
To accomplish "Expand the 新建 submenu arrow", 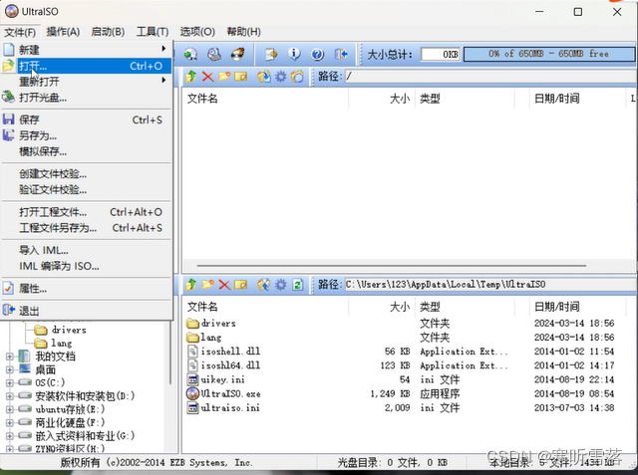I will tap(163, 49).
